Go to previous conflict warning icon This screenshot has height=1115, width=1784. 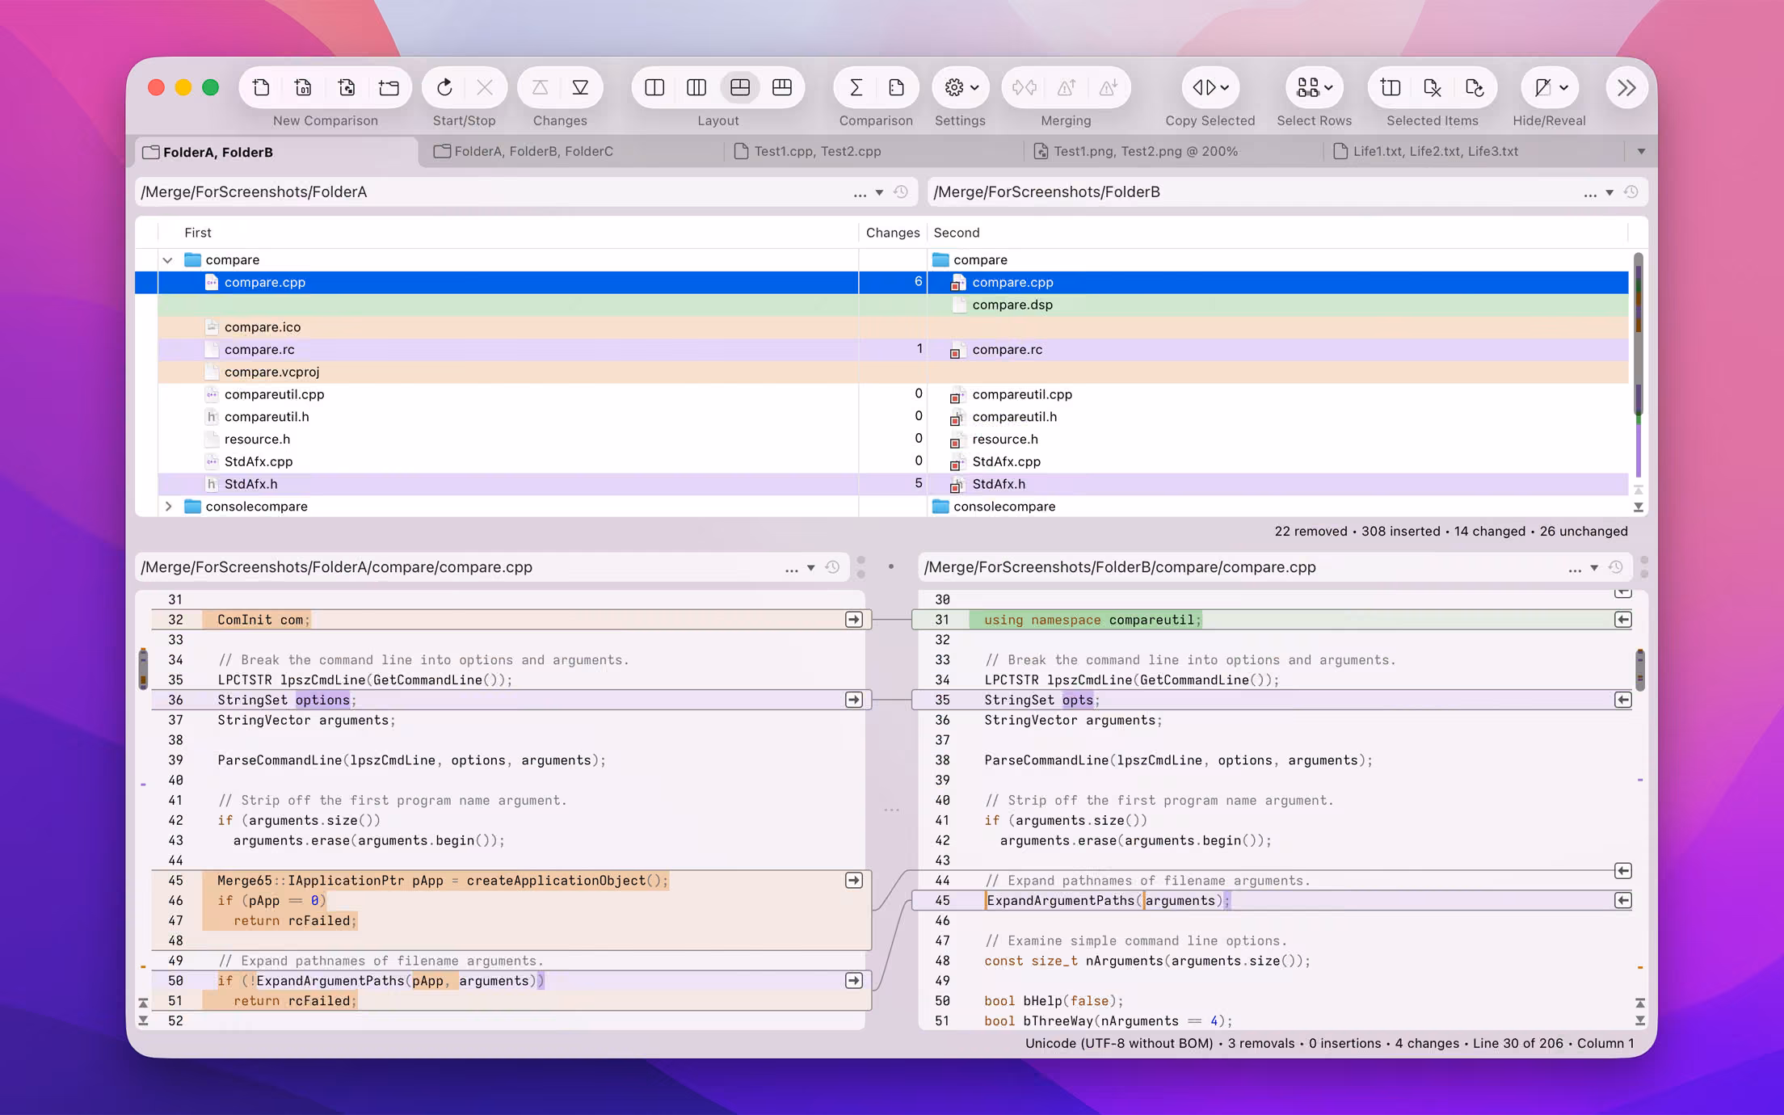point(1067,87)
